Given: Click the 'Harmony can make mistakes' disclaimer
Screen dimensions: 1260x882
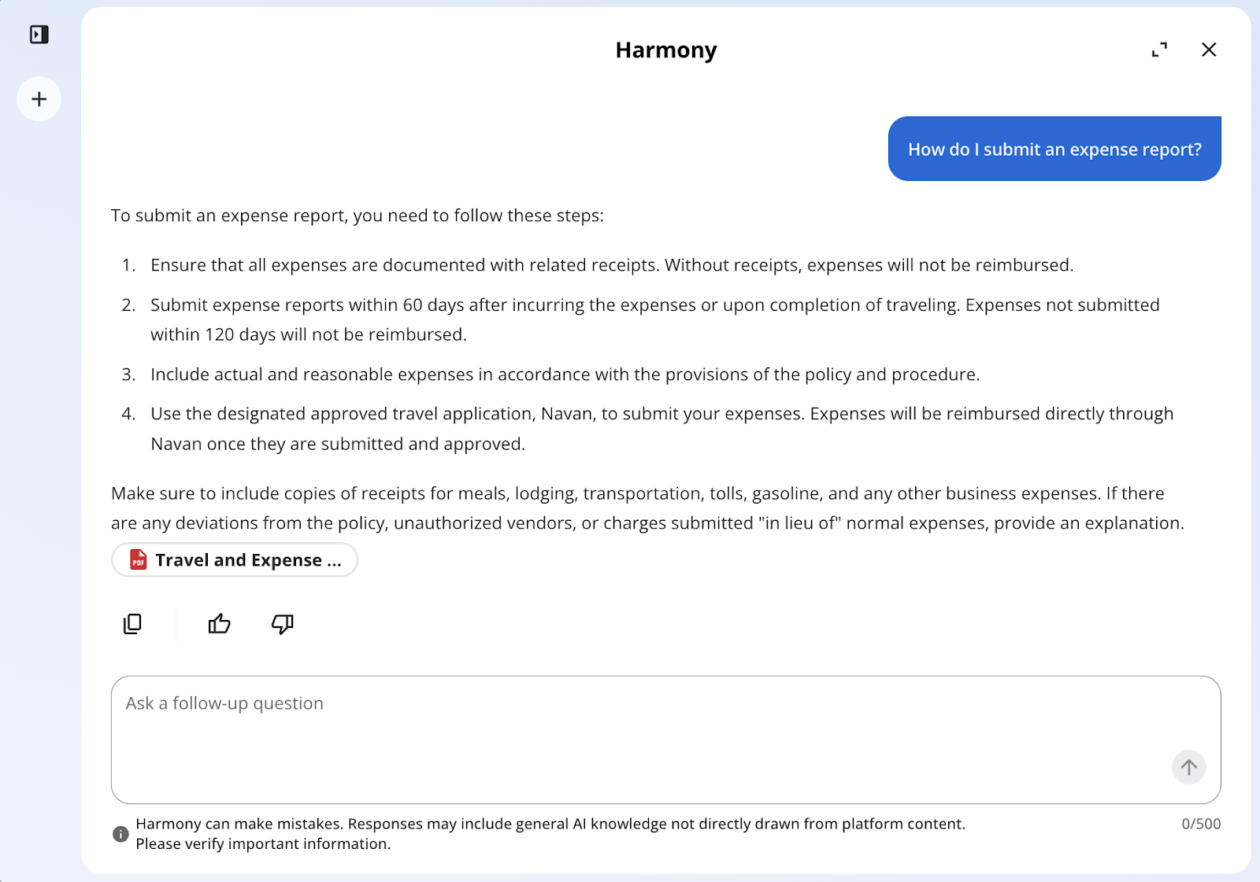Looking at the screenshot, I should click(x=550, y=833).
